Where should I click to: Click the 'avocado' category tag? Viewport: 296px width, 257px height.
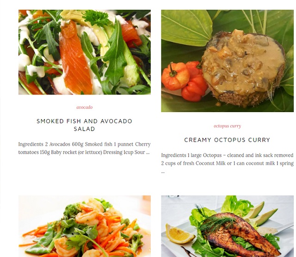click(84, 107)
